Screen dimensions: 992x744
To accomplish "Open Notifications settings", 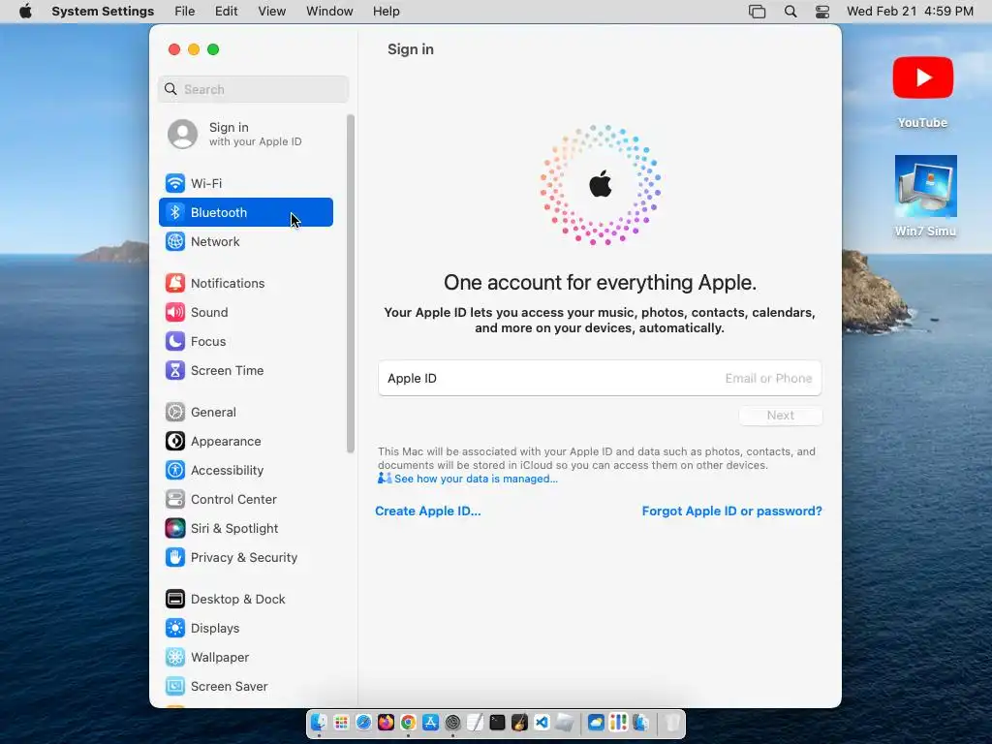I will [245, 284].
